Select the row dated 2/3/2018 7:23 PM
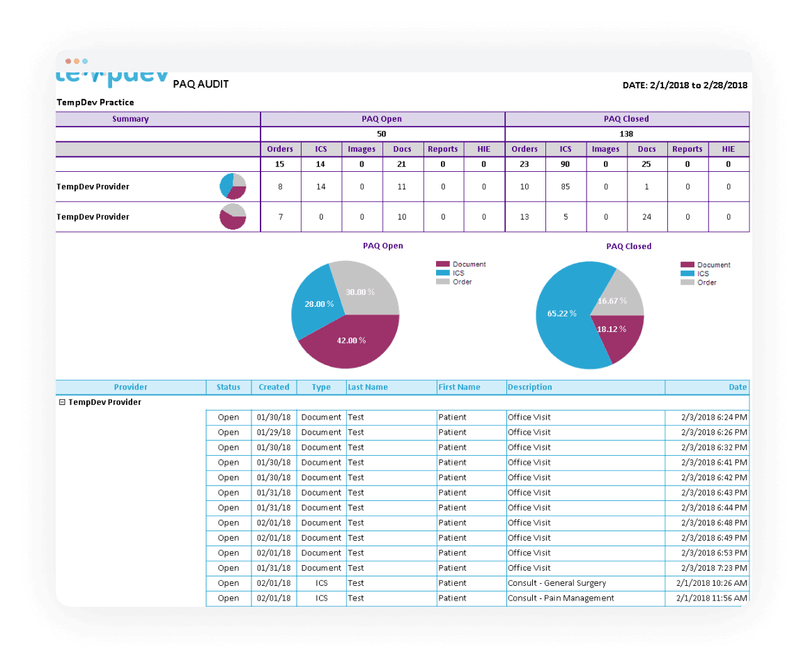Image resolution: width=808 pixels, height=668 pixels. tap(477, 568)
